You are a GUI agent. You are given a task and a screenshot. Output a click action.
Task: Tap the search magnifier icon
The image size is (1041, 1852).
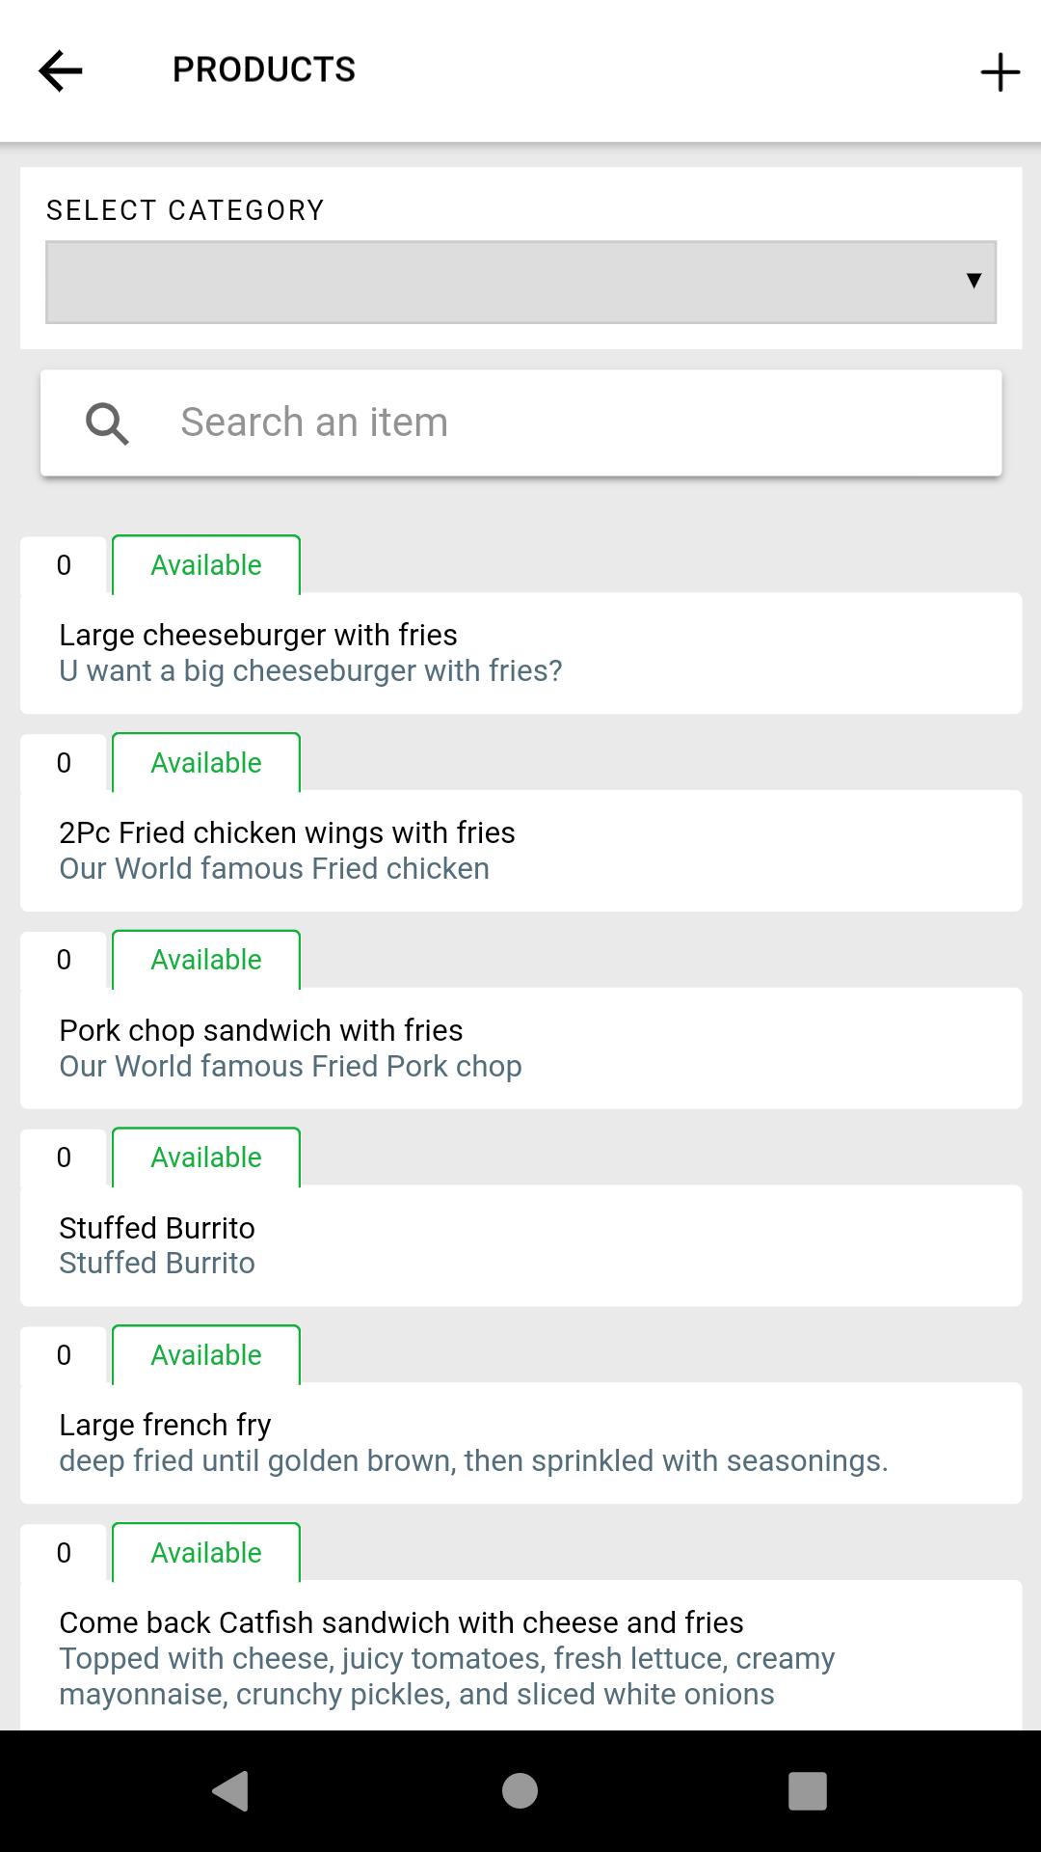[107, 423]
